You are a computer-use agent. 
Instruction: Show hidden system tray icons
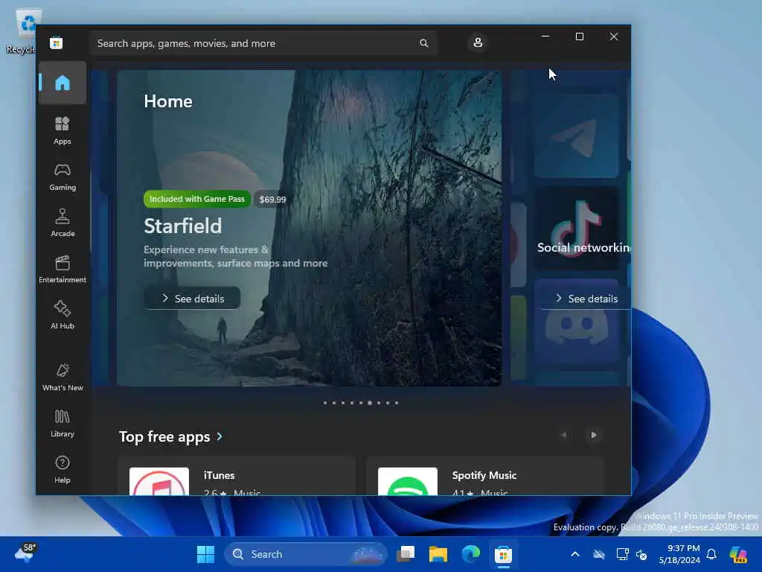tap(575, 554)
